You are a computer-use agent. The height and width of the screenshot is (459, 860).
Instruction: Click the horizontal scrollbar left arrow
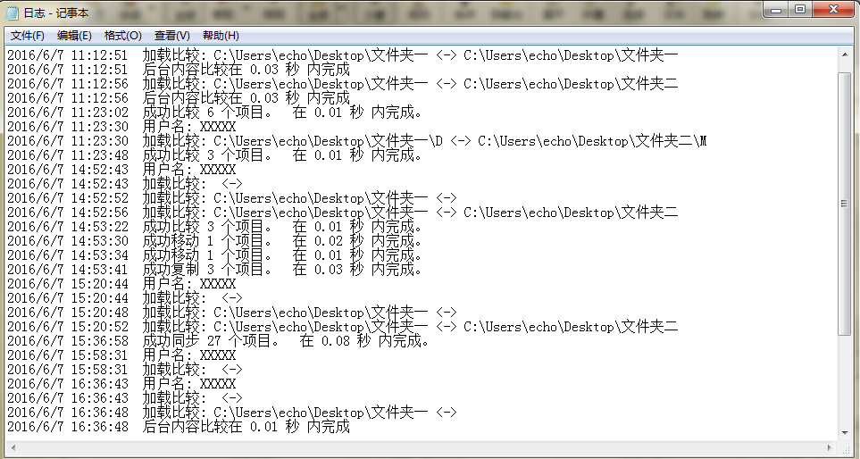(13, 448)
